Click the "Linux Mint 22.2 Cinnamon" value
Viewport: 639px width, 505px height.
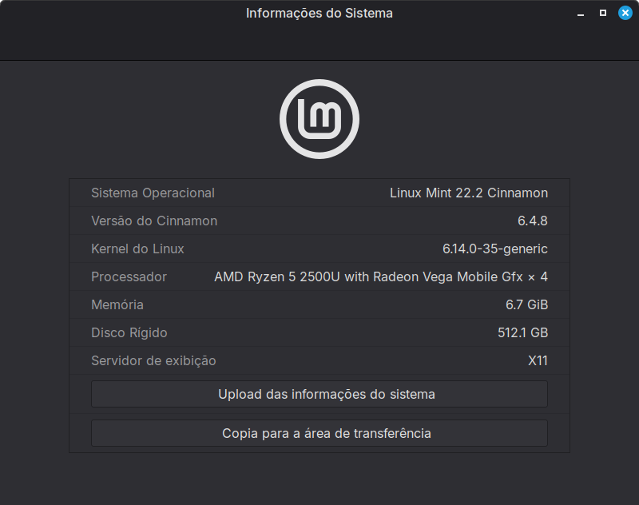tap(469, 193)
